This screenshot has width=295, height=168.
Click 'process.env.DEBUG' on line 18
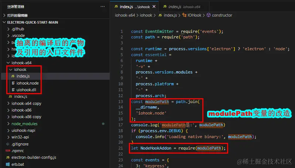[161, 131]
